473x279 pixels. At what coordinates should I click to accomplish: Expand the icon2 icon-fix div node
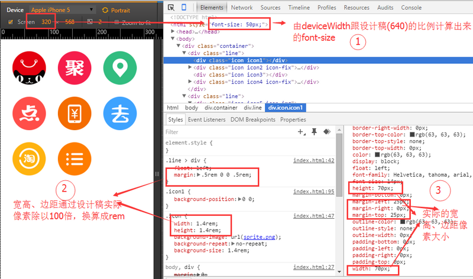coord(190,67)
